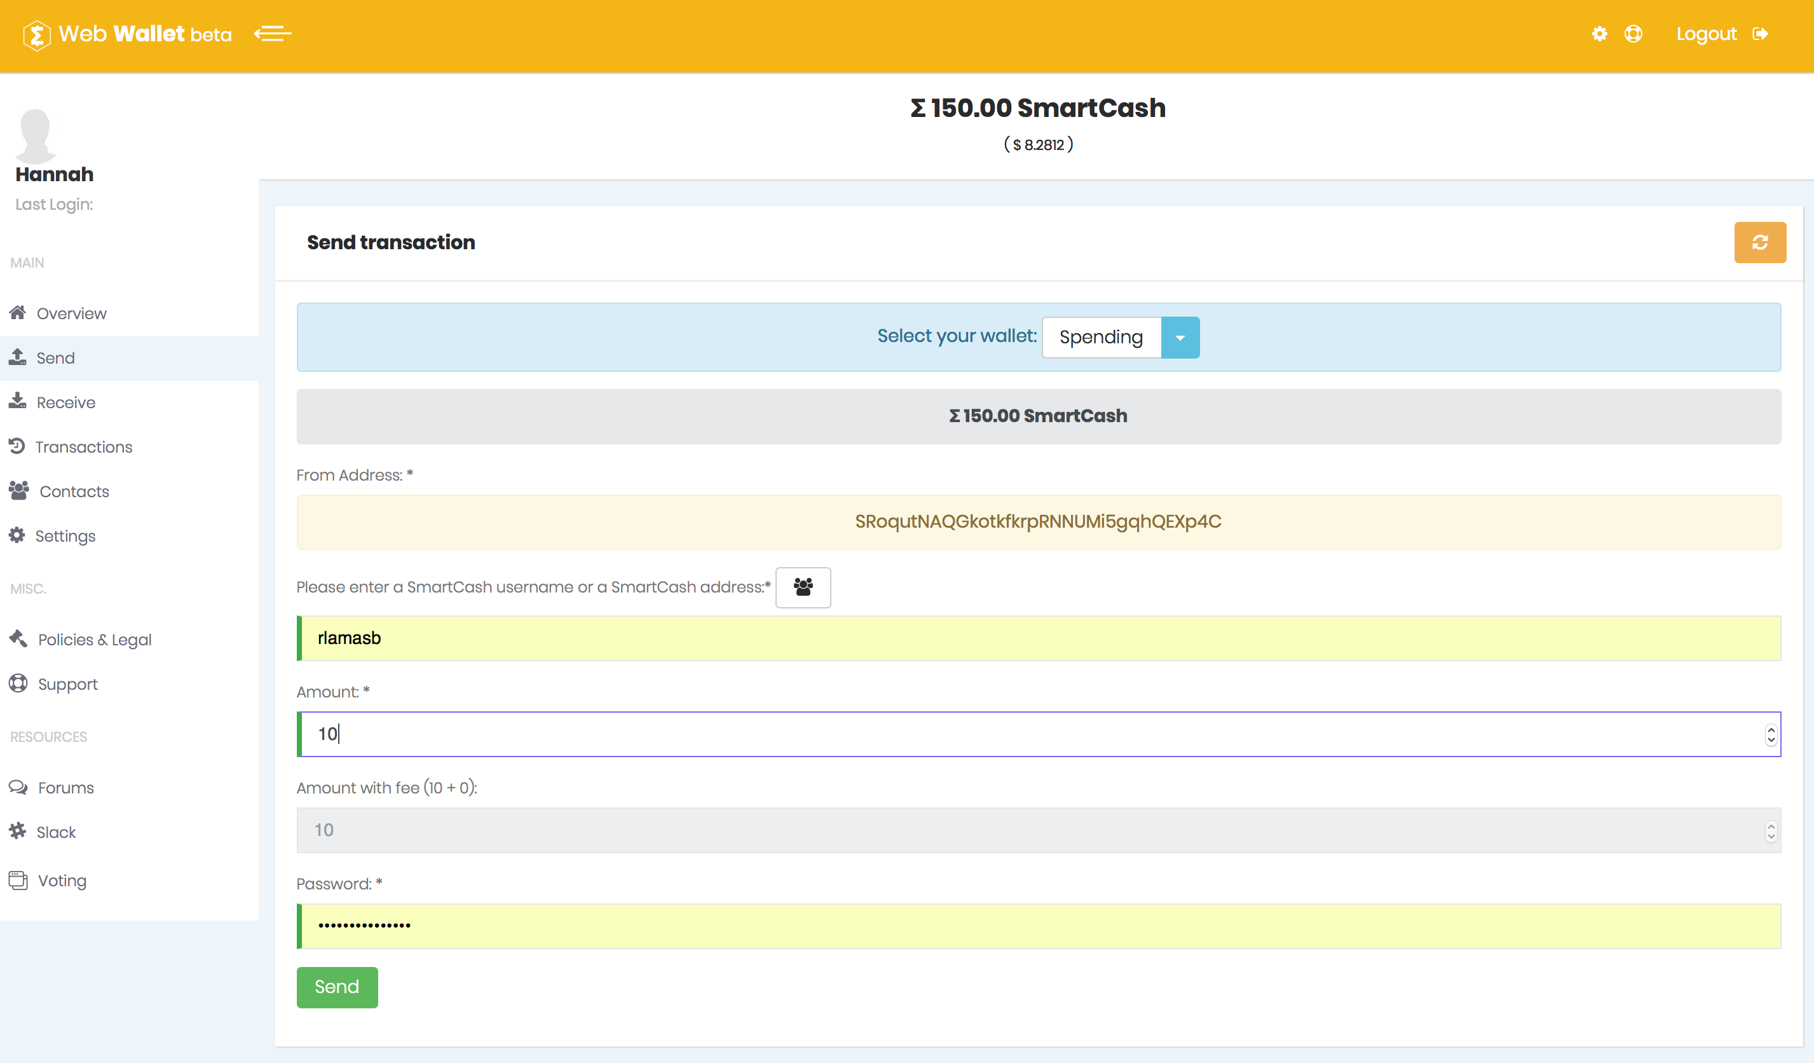The height and width of the screenshot is (1063, 1814).
Task: Click the Logout link
Action: [x=1706, y=34]
